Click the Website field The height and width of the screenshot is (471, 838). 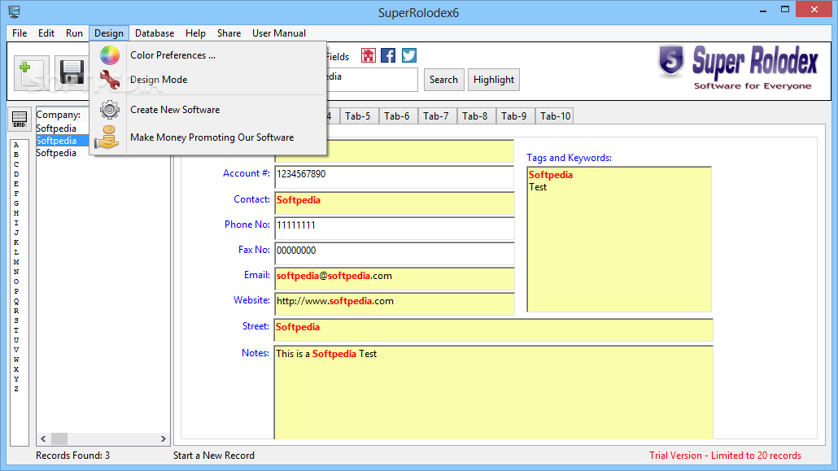point(395,303)
